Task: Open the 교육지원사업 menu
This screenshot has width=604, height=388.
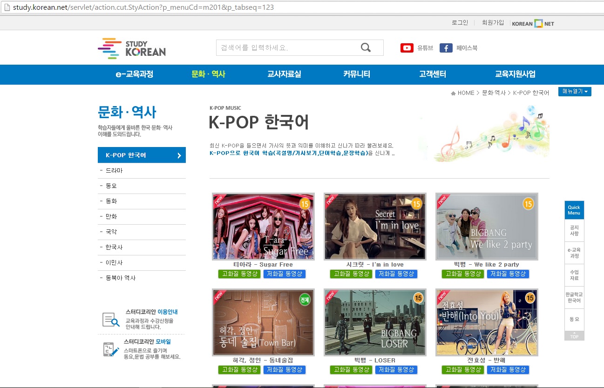Action: coord(515,74)
